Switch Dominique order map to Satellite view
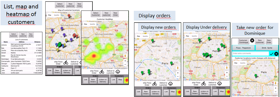280x97 pixels. coord(243,63)
